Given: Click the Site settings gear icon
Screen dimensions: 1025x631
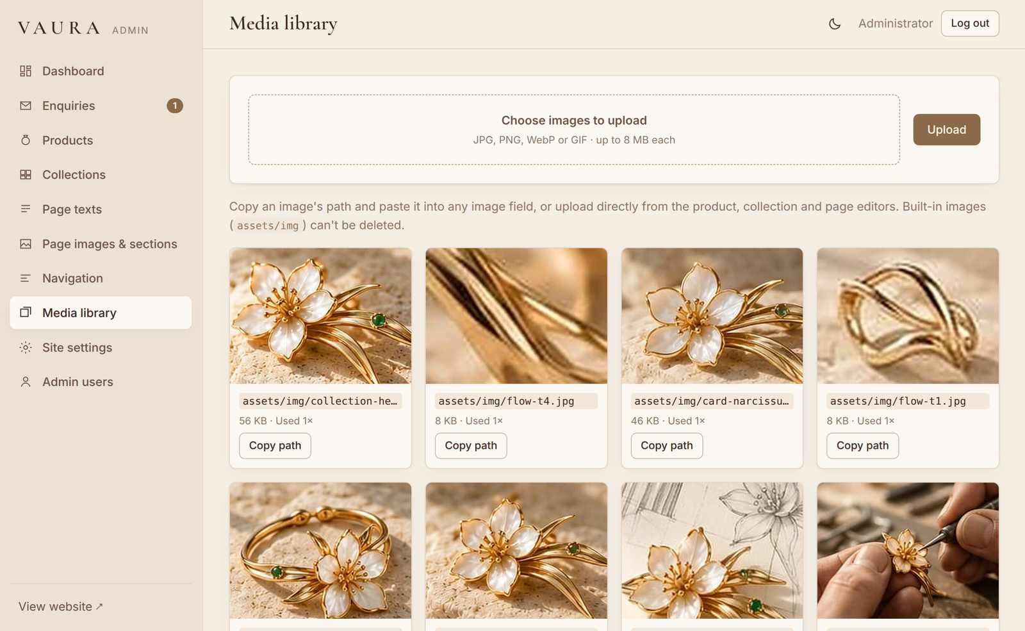Looking at the screenshot, I should [26, 347].
